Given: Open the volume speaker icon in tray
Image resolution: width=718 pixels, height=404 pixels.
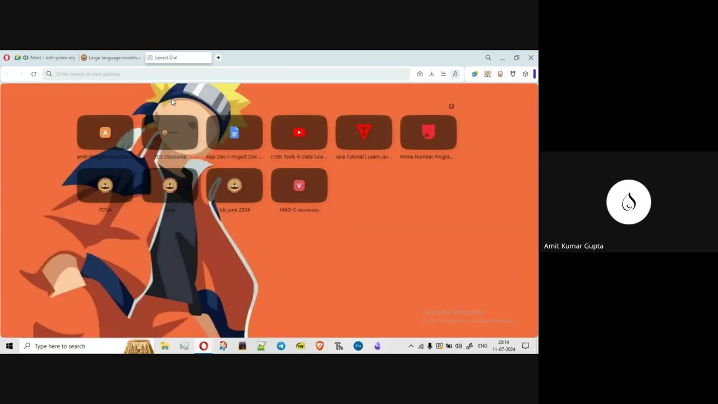Looking at the screenshot, I should (x=458, y=346).
